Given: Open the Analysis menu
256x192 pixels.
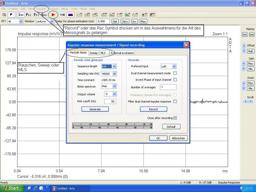Looking at the screenshot, I should tap(53, 9).
